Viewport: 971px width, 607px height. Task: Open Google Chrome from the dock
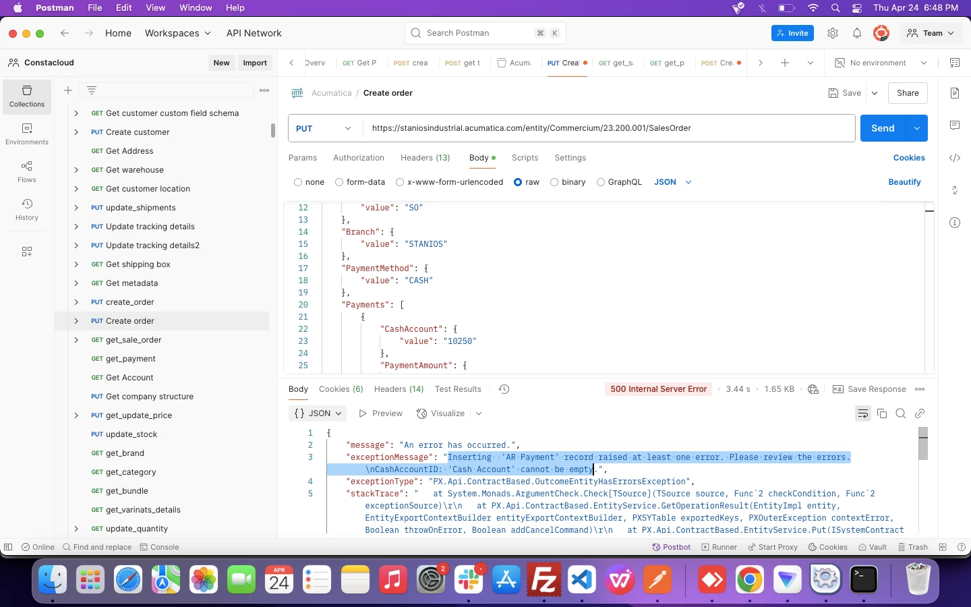749,579
